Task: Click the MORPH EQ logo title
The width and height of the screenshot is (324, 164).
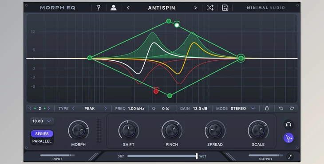Action: (x=58, y=8)
